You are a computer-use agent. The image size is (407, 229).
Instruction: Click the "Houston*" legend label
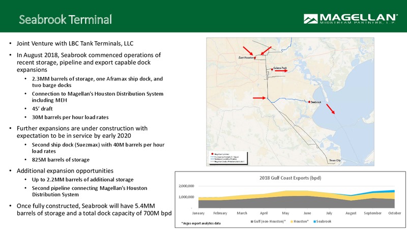[x=301, y=221]
